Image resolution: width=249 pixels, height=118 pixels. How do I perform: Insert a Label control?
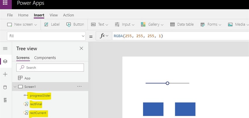coord(52,24)
